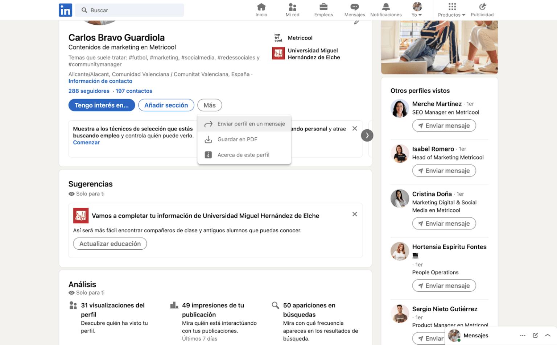Select Acerca de este perfil menu entry
The height and width of the screenshot is (345, 557).
pyautogui.click(x=243, y=154)
